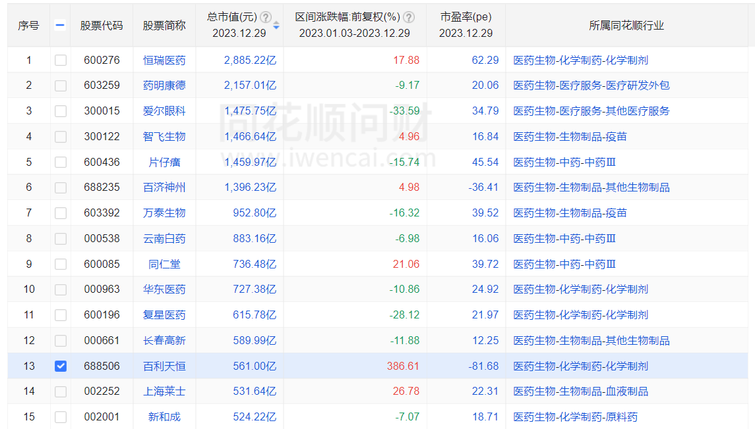Open stock link 百利天恒
Screen dimensions: 755x429
(164, 366)
